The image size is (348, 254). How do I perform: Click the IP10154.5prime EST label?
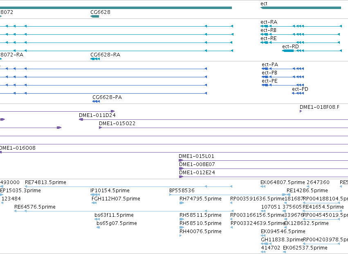(x=110, y=191)
